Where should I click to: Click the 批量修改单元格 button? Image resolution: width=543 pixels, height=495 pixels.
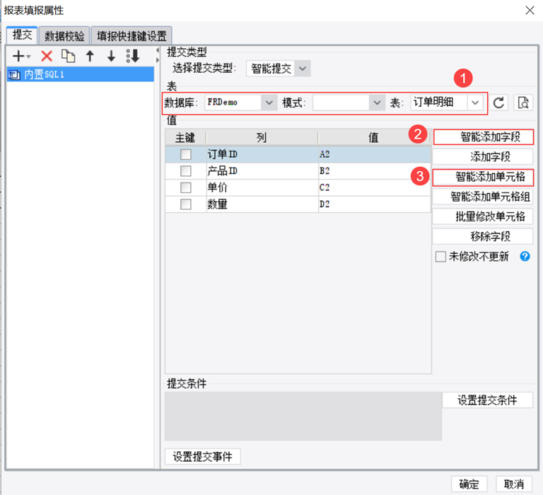coord(483,216)
